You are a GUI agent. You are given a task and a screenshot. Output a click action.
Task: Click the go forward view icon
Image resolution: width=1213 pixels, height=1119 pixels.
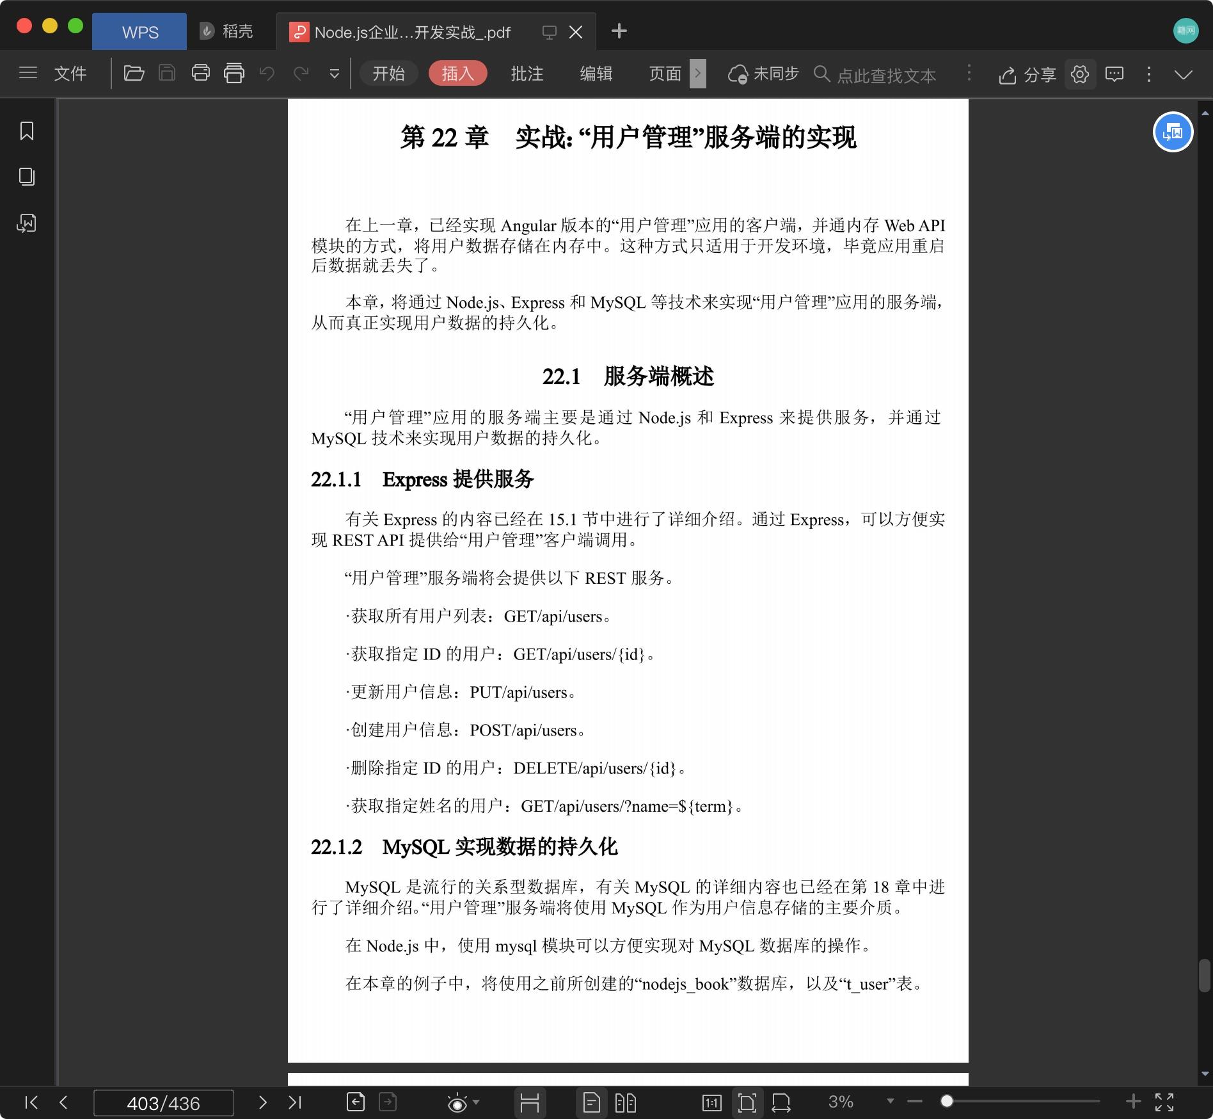click(x=388, y=1102)
